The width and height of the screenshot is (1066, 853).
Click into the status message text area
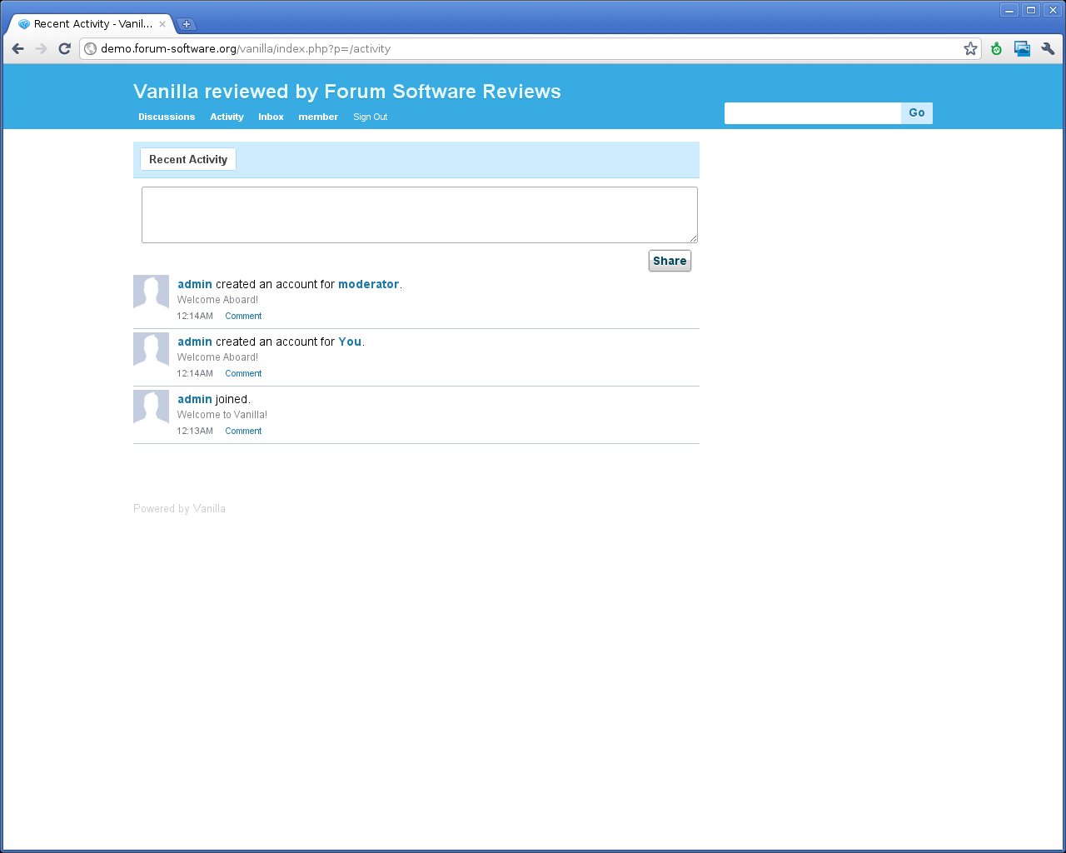(420, 215)
